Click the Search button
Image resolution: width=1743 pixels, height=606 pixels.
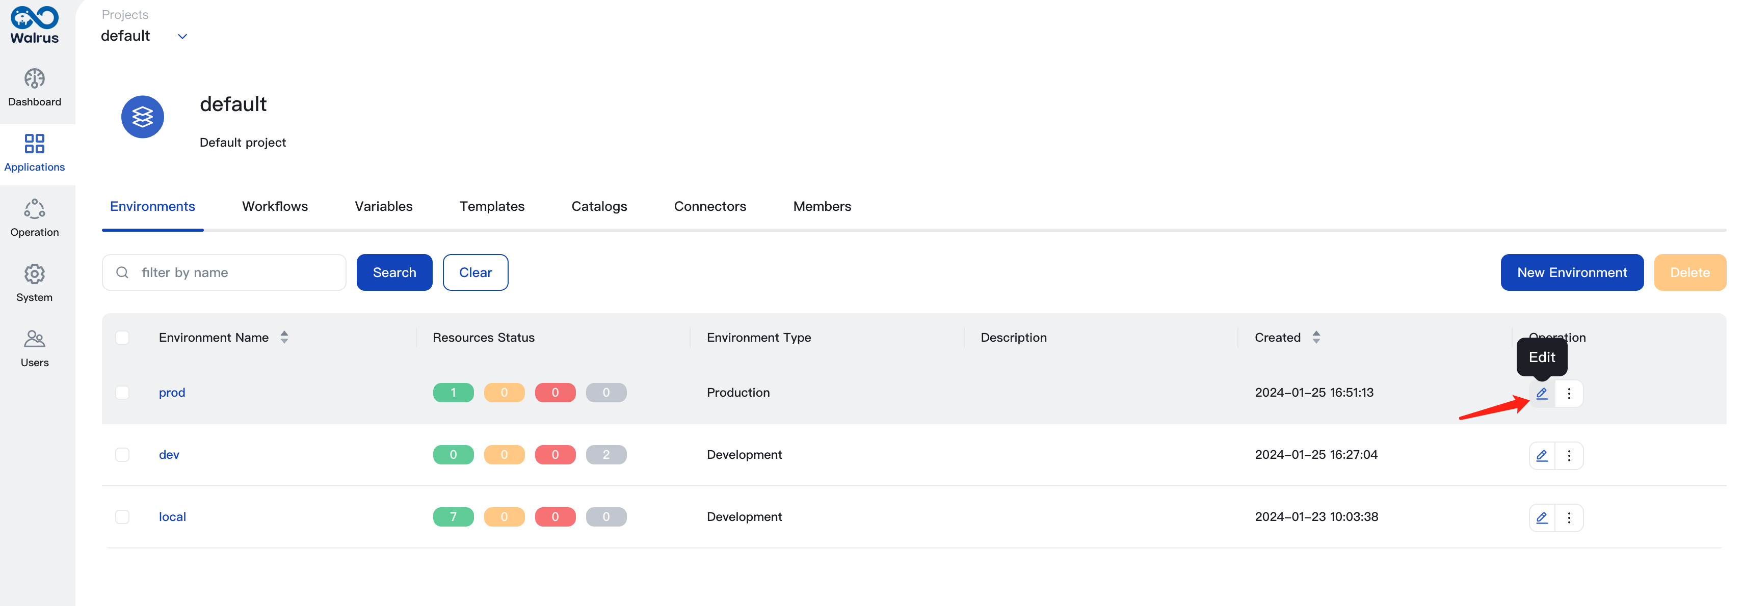pos(394,272)
